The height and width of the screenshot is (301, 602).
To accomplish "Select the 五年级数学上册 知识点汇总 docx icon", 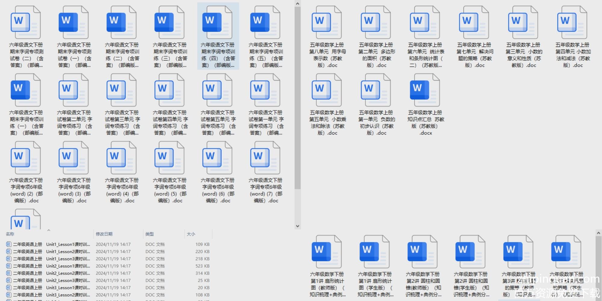I will click(x=425, y=90).
